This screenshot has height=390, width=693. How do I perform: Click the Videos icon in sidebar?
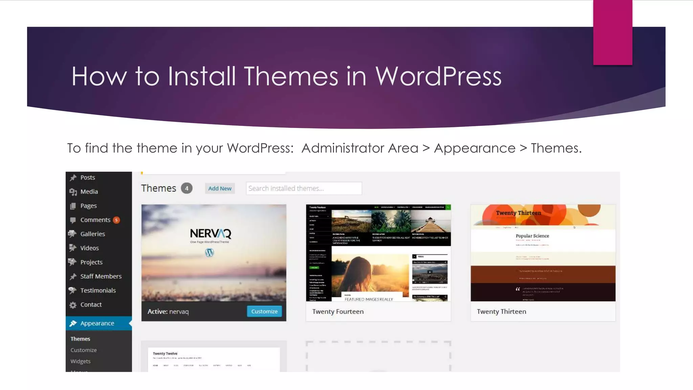tap(72, 248)
